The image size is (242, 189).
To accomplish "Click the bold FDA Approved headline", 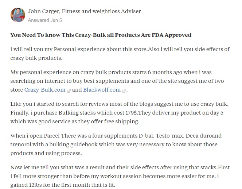I will (x=101, y=35).
